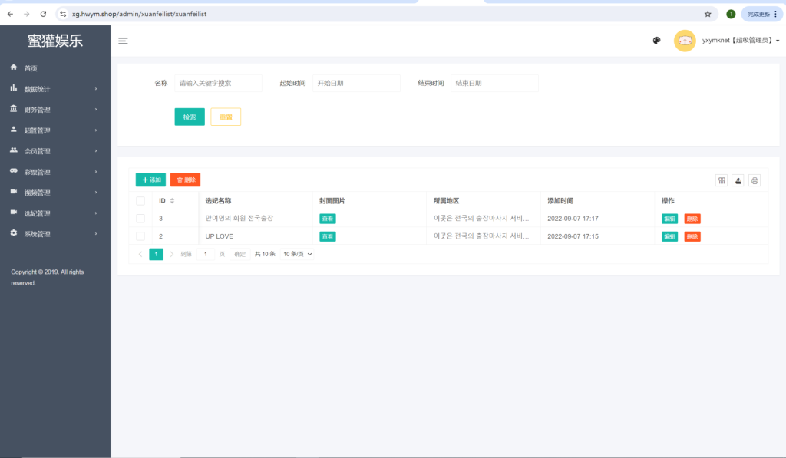The image size is (786, 458).
Task: Click the green 检索 search button
Action: [x=190, y=117]
